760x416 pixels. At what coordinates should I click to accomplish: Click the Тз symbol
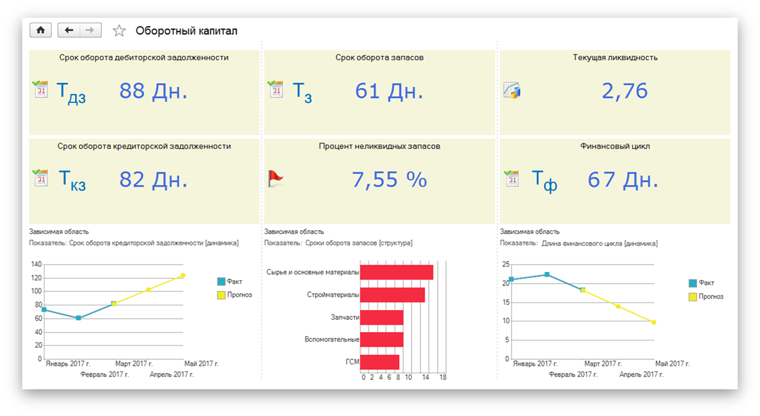302,92
